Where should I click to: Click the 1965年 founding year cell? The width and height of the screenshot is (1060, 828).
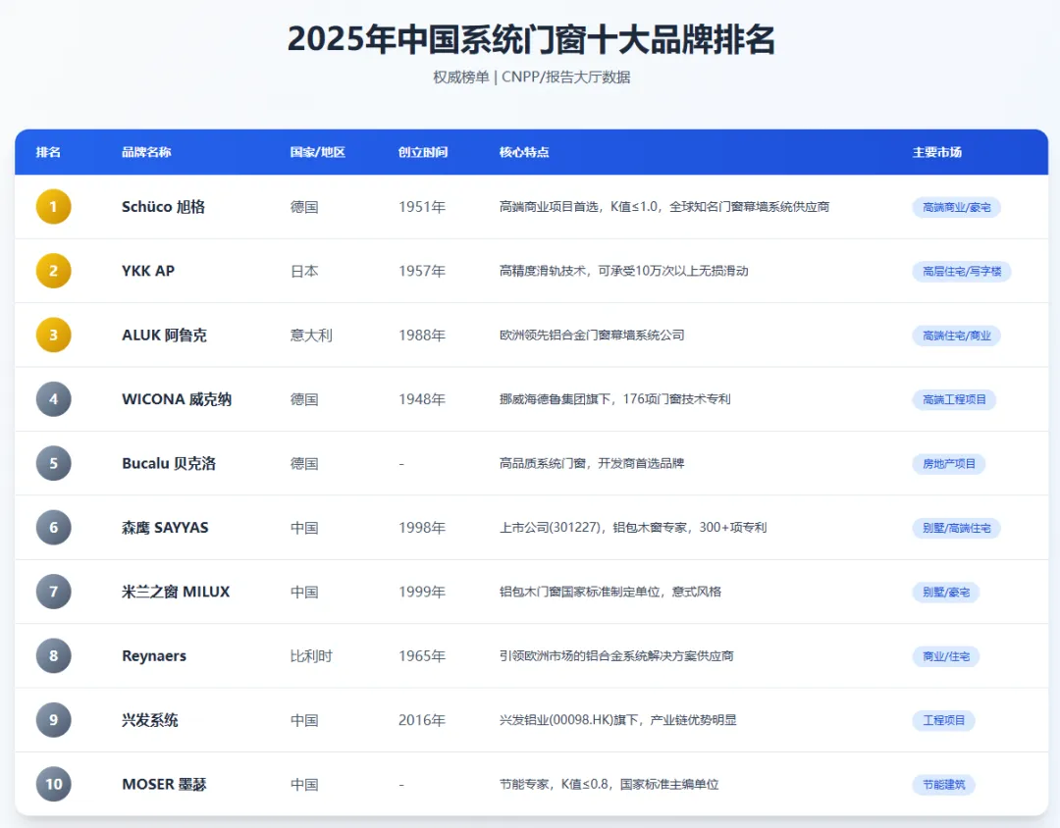(x=422, y=657)
